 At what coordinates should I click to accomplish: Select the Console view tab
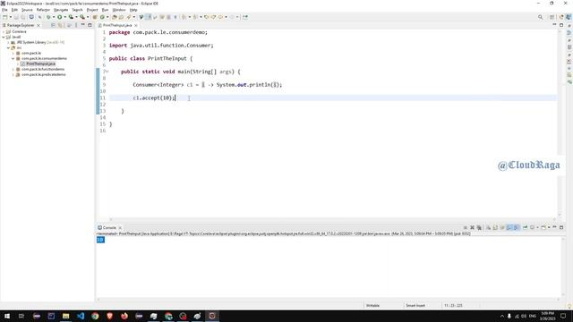pos(109,227)
